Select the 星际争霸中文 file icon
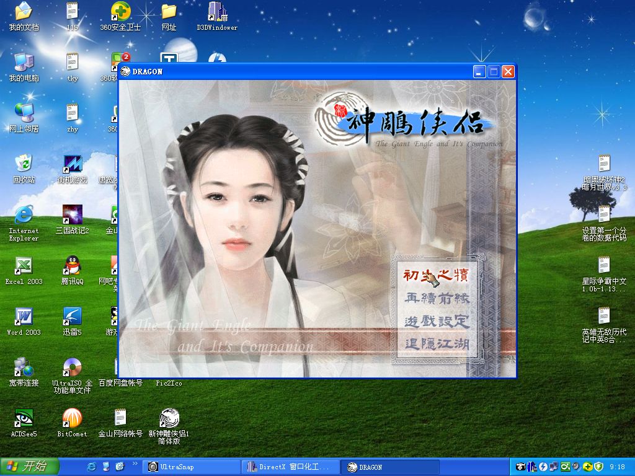Image resolution: width=635 pixels, height=476 pixels. click(604, 275)
